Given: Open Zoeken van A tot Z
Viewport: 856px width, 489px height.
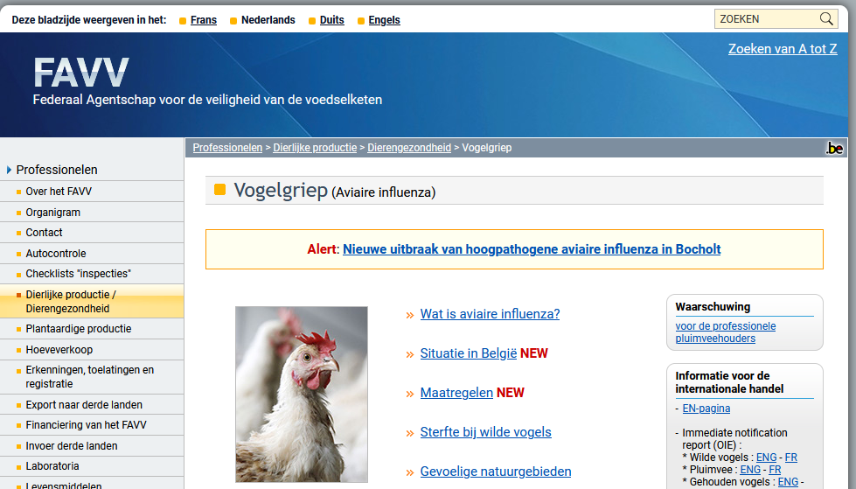Looking at the screenshot, I should [x=783, y=49].
